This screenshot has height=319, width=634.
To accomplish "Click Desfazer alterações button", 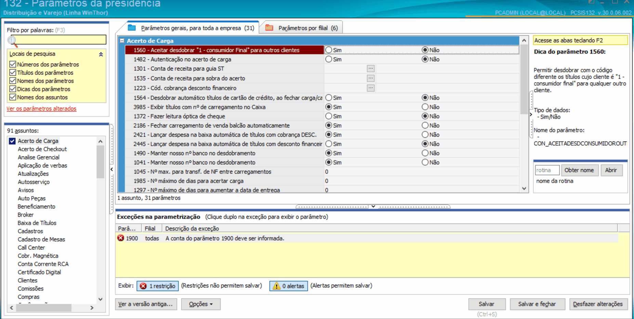I will pyautogui.click(x=598, y=304).
